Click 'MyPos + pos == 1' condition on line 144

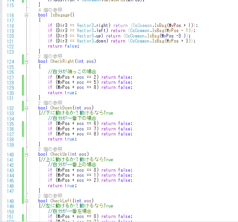[77, 175]
